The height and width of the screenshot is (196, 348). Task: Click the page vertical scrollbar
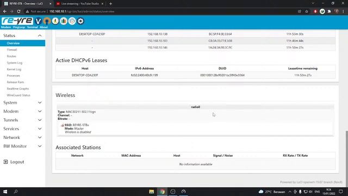click(346, 159)
